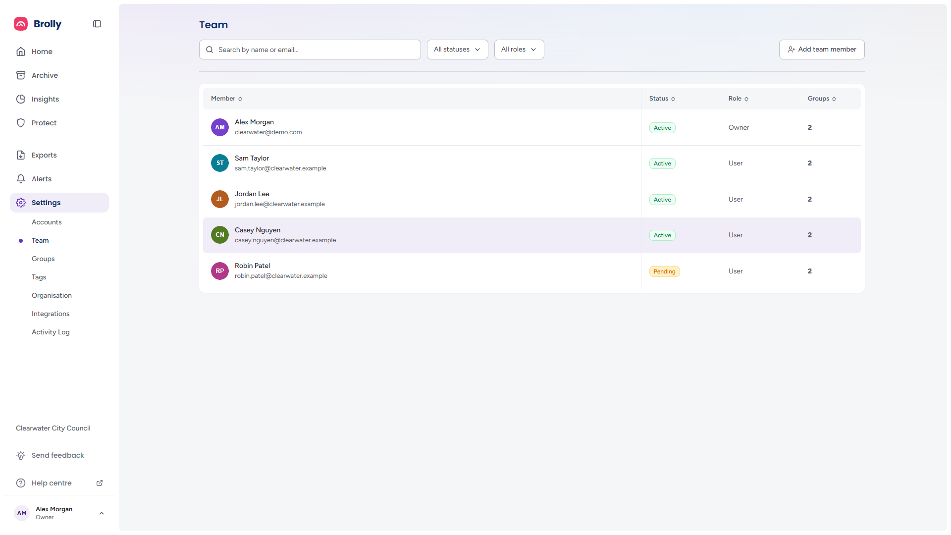Click the Help centre question mark icon

click(21, 483)
